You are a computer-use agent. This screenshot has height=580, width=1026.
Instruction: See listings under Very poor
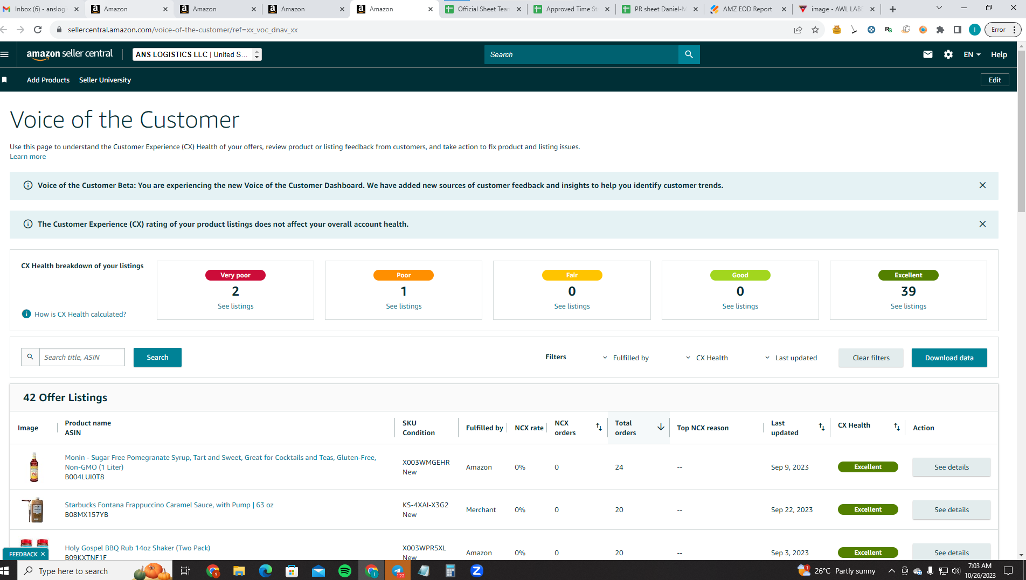tap(235, 306)
